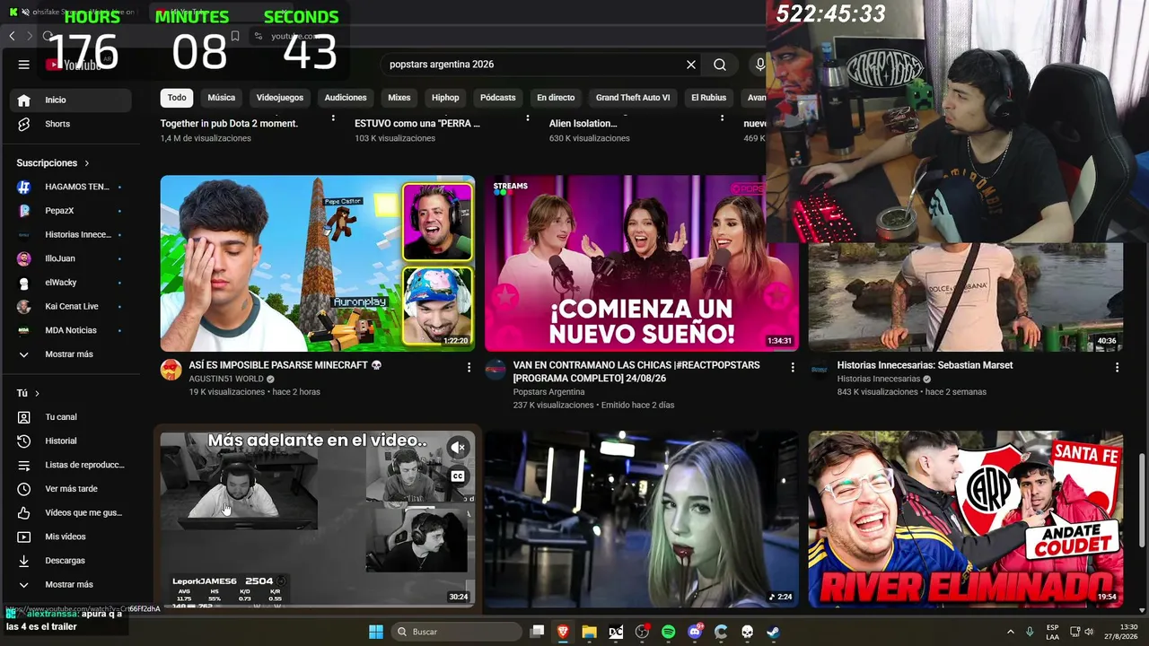The height and width of the screenshot is (646, 1149).
Task: Open Ver más tarde list
Action: tap(70, 489)
